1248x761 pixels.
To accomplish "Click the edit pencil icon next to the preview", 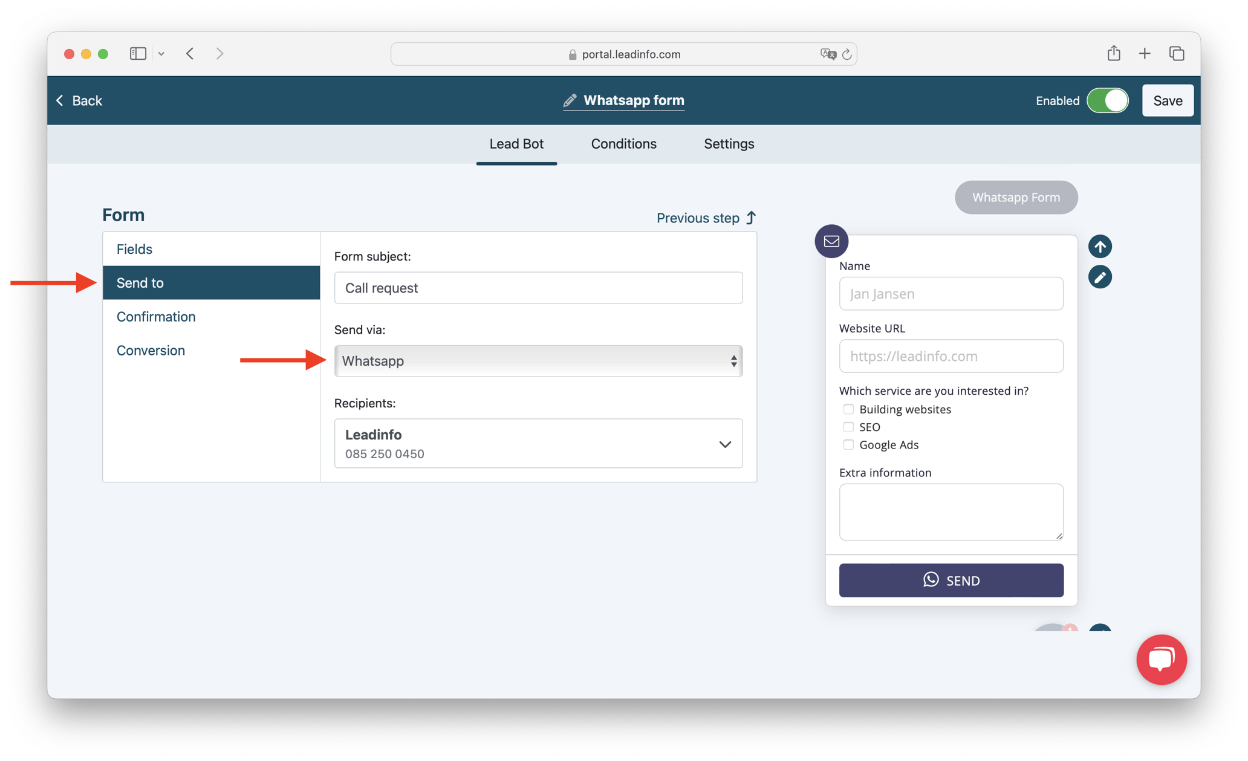I will click(1100, 277).
